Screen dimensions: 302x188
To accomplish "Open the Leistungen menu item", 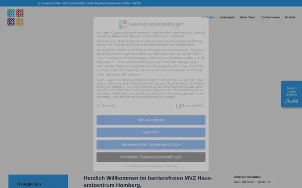I will (x=227, y=17).
